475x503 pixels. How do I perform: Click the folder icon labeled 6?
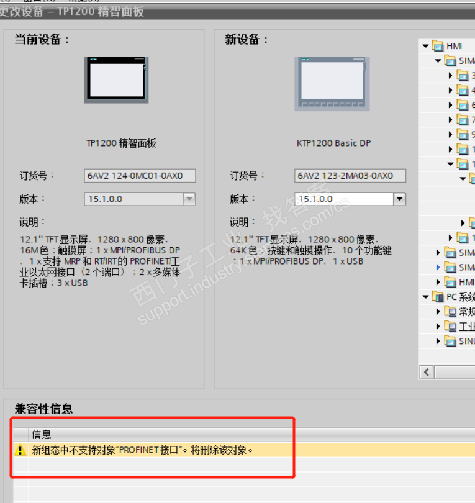pyautogui.click(x=462, y=105)
